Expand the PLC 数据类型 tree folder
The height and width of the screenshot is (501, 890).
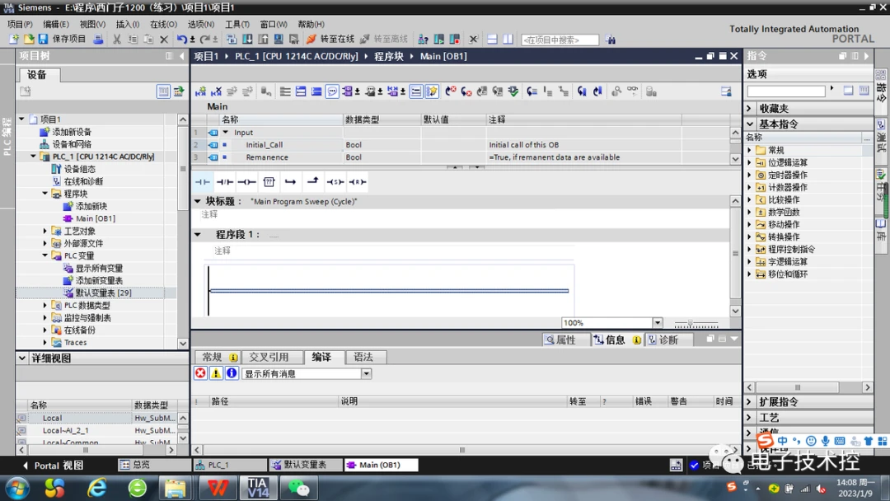[x=44, y=305]
